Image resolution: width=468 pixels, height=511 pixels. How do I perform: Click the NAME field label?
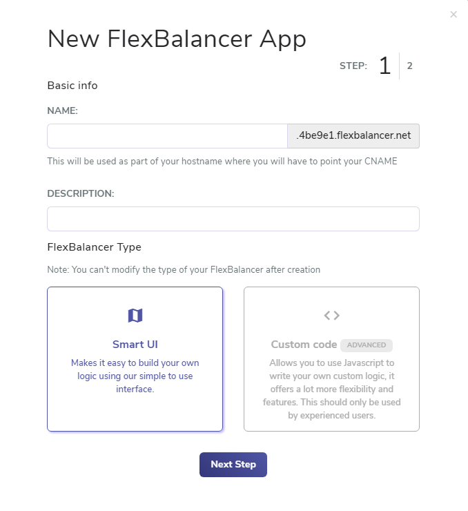click(63, 110)
